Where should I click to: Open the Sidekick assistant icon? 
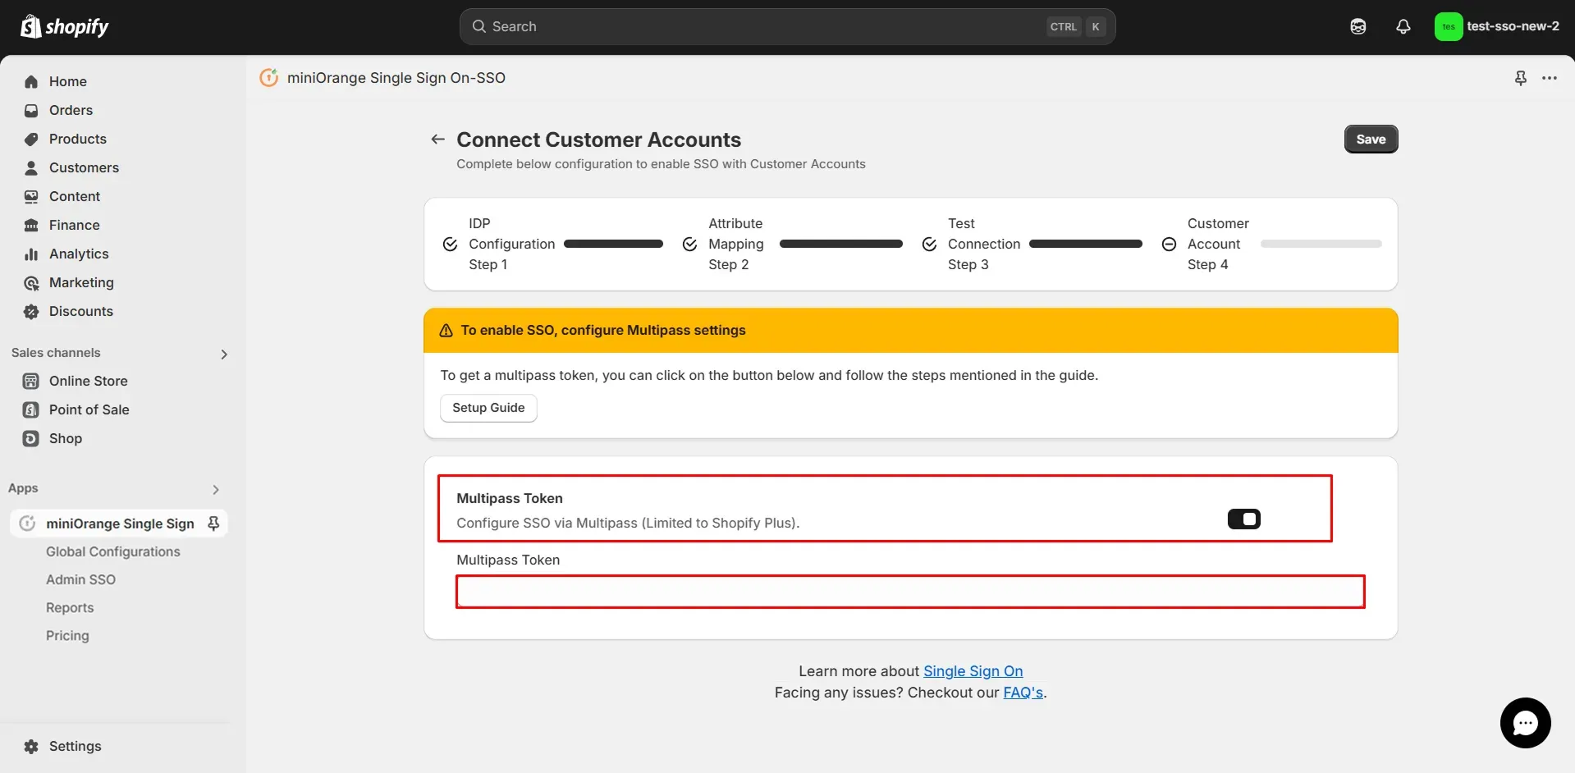click(x=1358, y=26)
